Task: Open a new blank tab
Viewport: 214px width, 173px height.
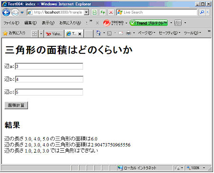Action: click(x=89, y=34)
